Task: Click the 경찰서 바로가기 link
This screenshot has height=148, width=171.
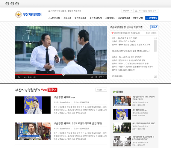Action: click(74, 11)
